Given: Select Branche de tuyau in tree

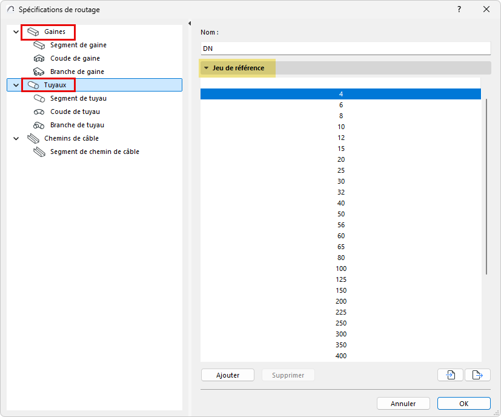Looking at the screenshot, I should click(x=77, y=125).
